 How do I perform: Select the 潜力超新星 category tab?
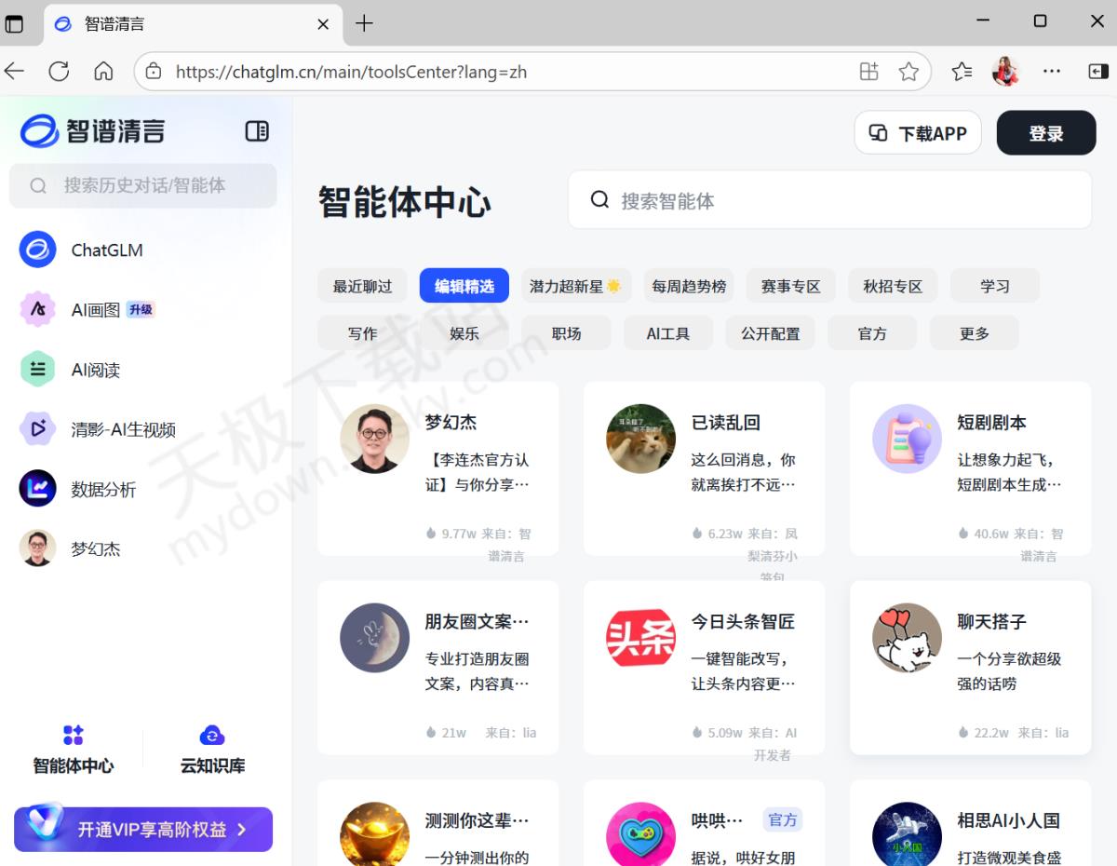click(575, 286)
